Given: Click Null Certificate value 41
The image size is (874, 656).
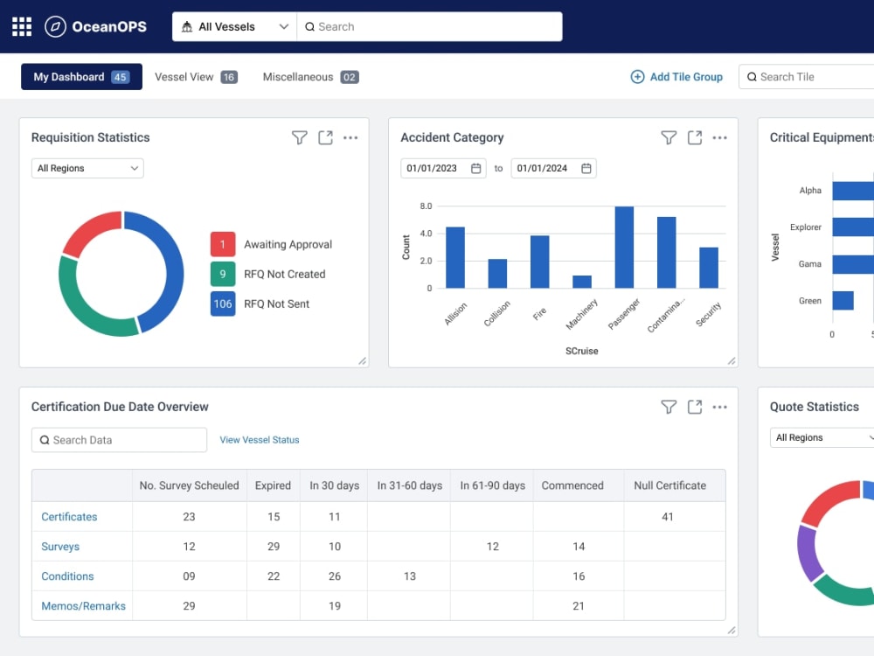Looking at the screenshot, I should click(667, 517).
